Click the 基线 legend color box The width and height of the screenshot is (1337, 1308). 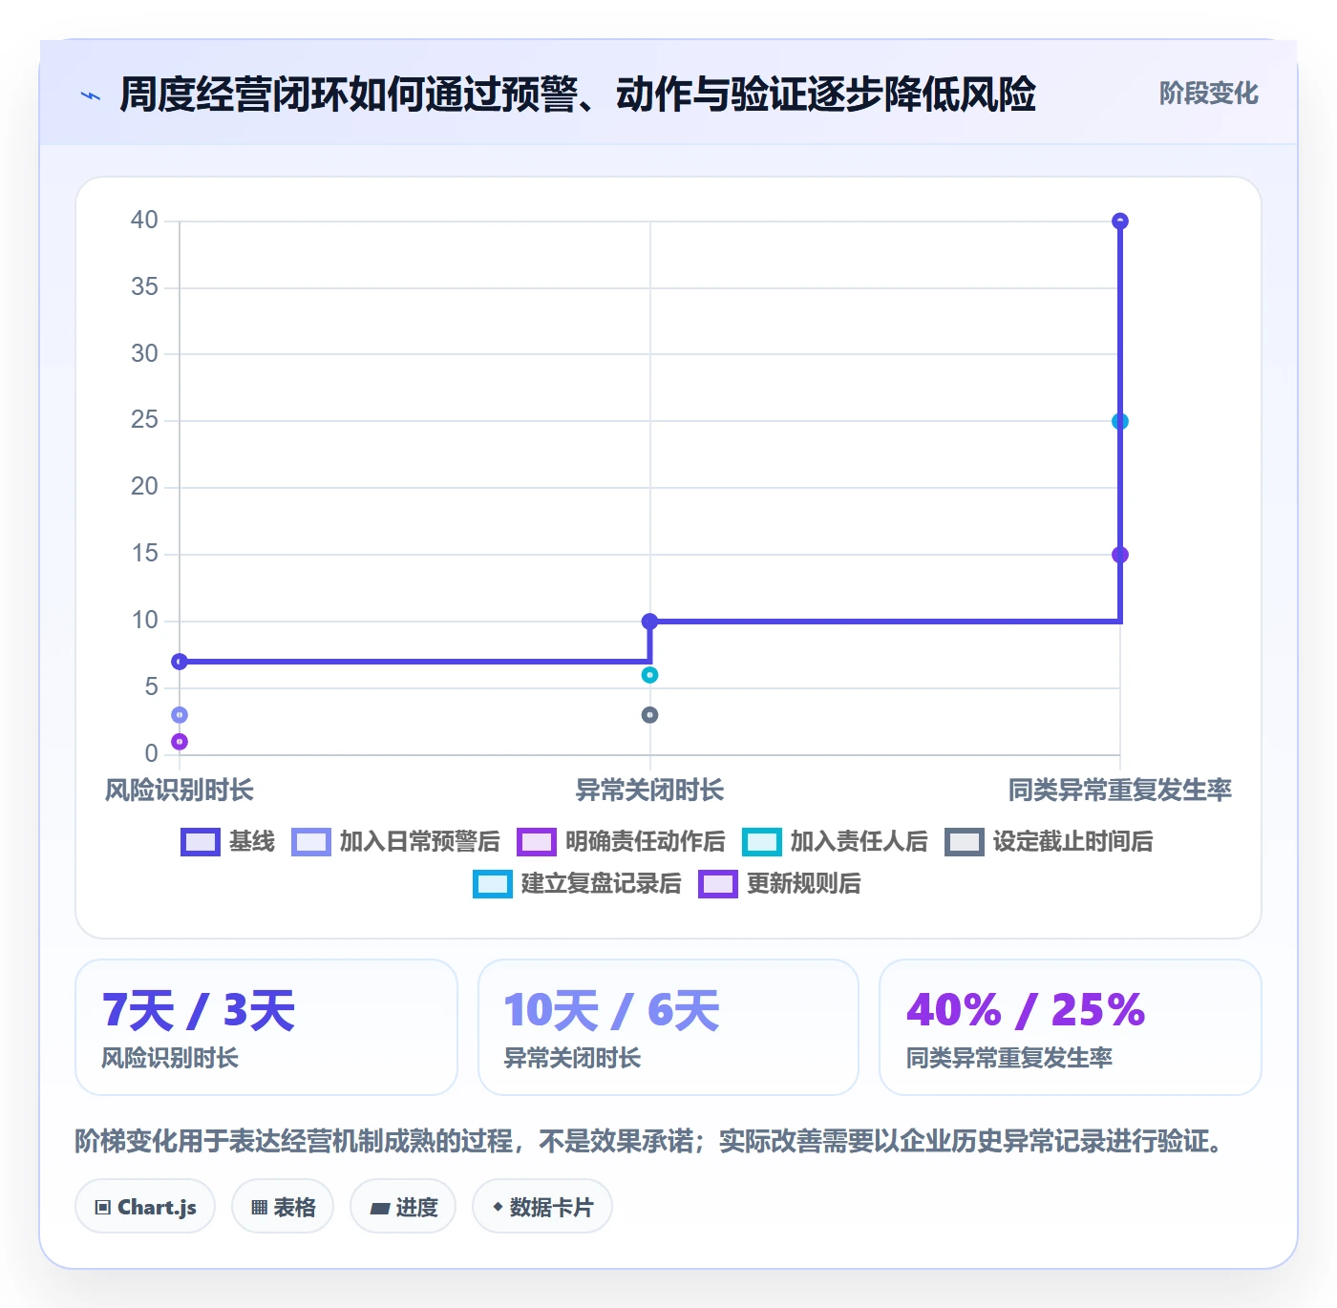(x=201, y=842)
